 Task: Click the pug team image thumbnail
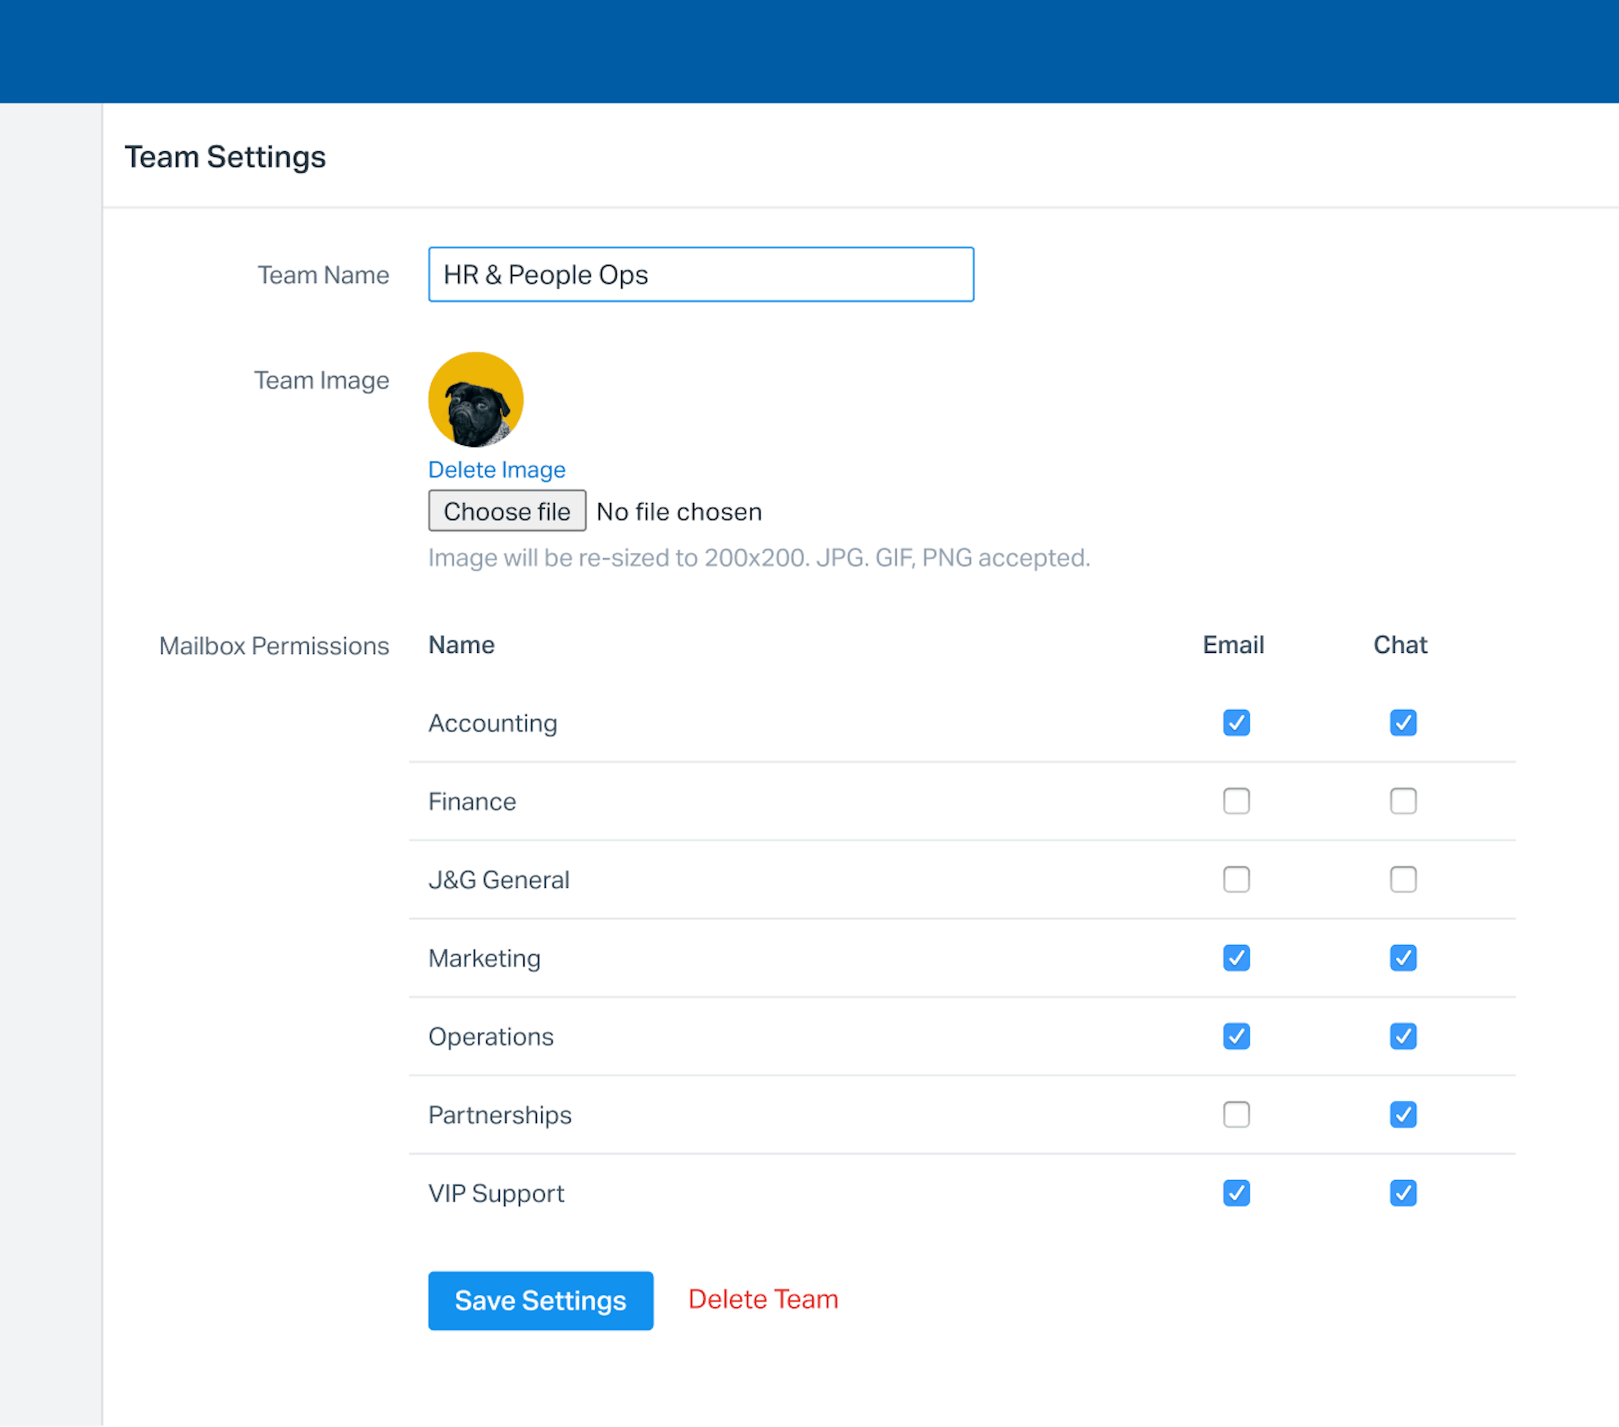pos(476,399)
